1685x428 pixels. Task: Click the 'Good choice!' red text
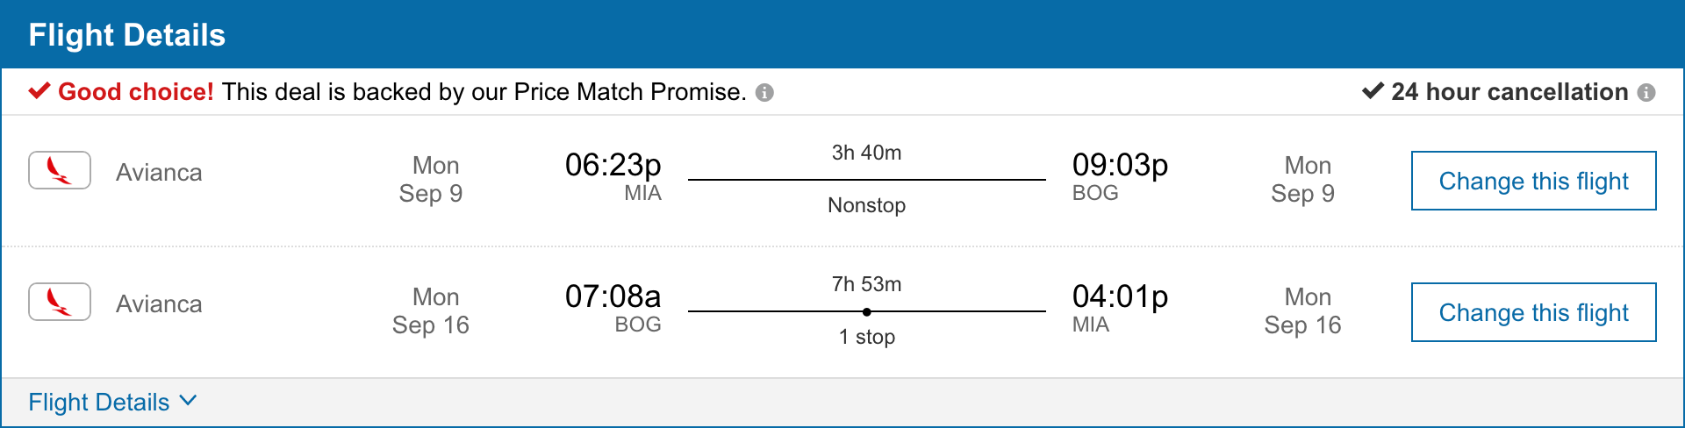[136, 92]
